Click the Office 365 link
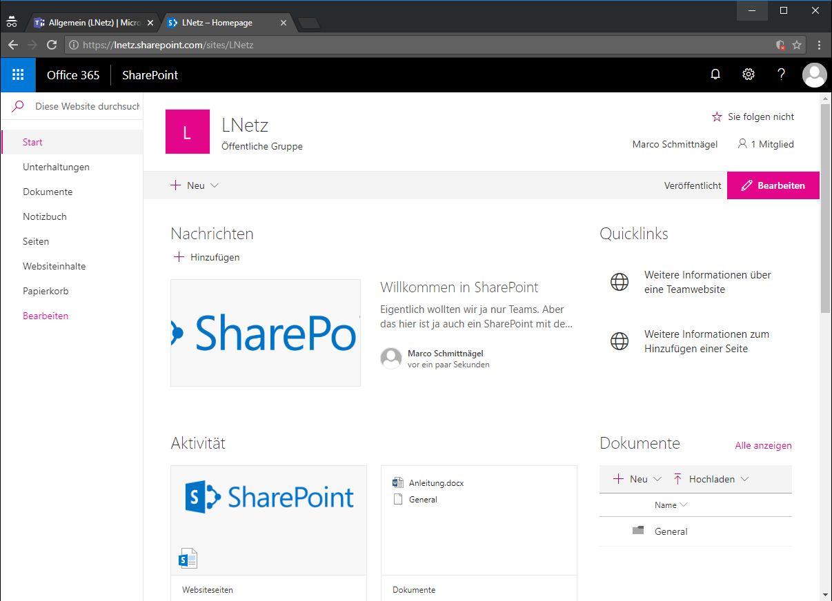The image size is (832, 601). tap(73, 75)
